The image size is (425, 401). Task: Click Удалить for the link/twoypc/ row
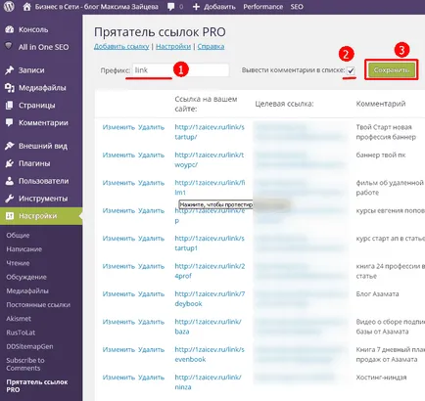pyautogui.click(x=151, y=155)
